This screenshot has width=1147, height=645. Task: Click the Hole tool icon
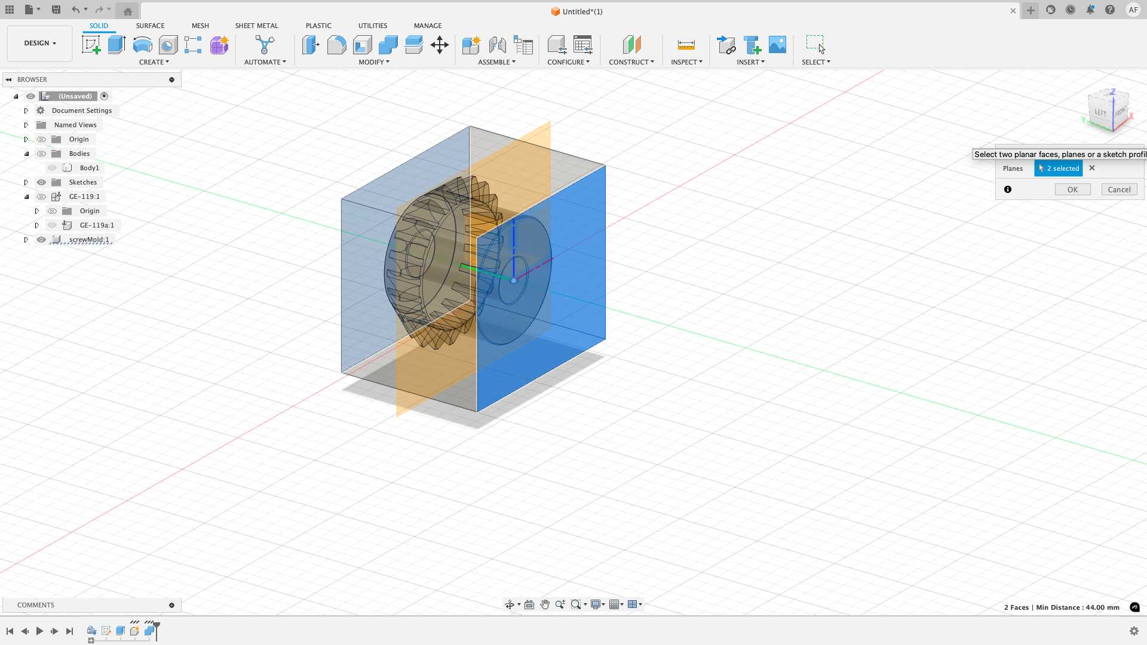tap(168, 45)
